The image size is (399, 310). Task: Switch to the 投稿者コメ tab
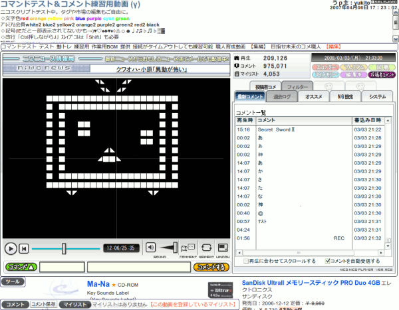pos(265,87)
